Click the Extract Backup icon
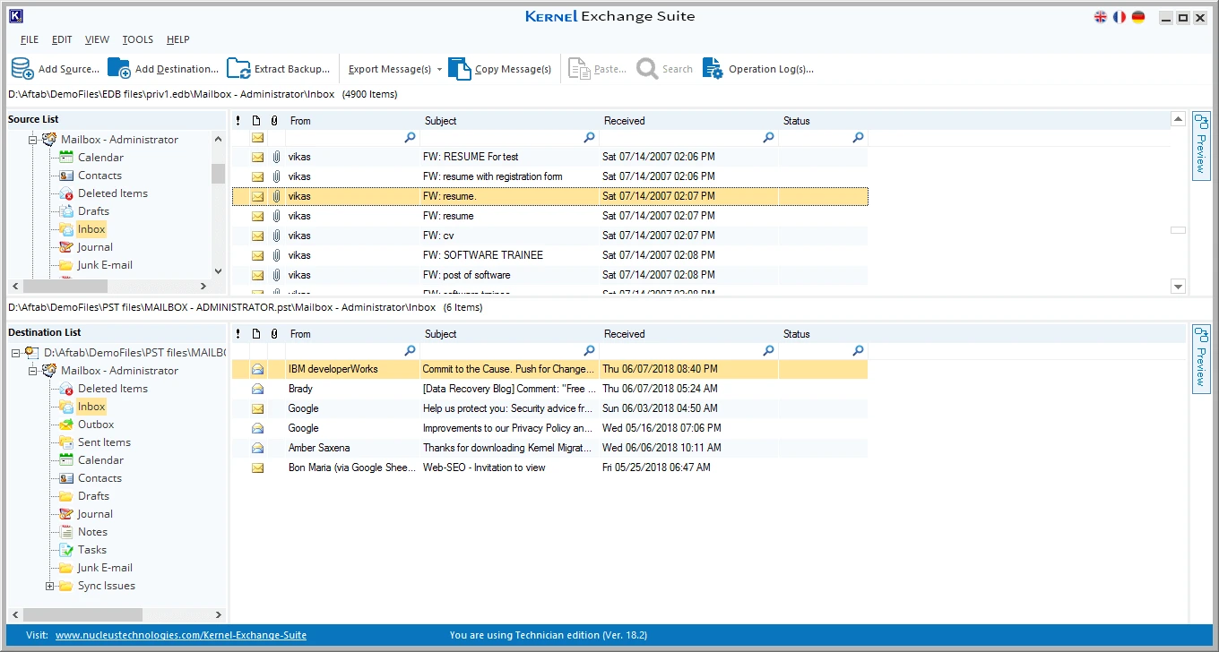 [x=238, y=69]
